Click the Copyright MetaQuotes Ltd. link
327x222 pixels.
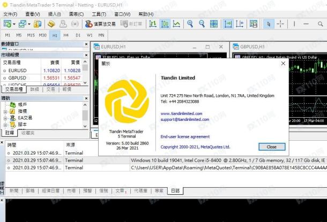(x=195, y=147)
